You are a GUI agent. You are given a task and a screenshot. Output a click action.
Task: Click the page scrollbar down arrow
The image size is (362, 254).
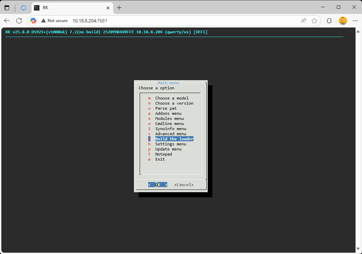[358, 249]
